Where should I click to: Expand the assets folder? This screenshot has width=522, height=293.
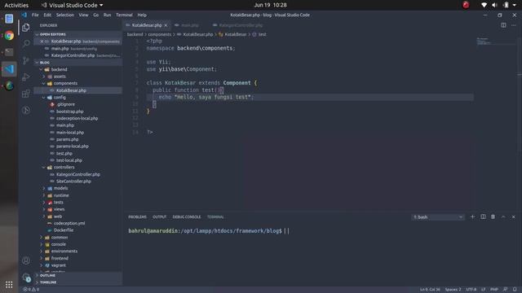(60, 77)
